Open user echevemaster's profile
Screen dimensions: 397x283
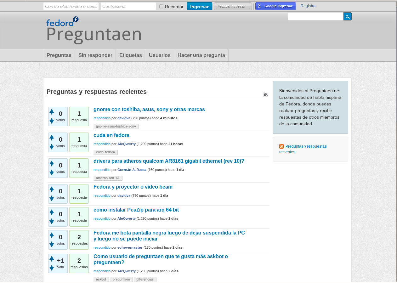[130, 247]
